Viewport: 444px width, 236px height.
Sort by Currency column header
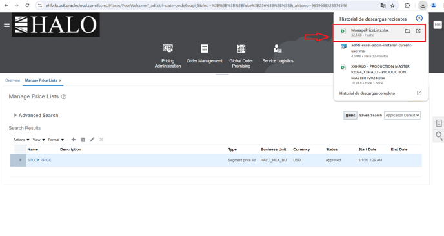click(301, 149)
